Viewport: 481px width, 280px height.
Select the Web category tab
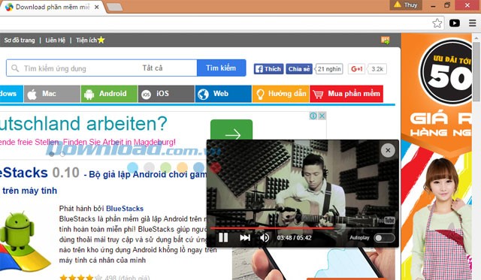pos(223,94)
